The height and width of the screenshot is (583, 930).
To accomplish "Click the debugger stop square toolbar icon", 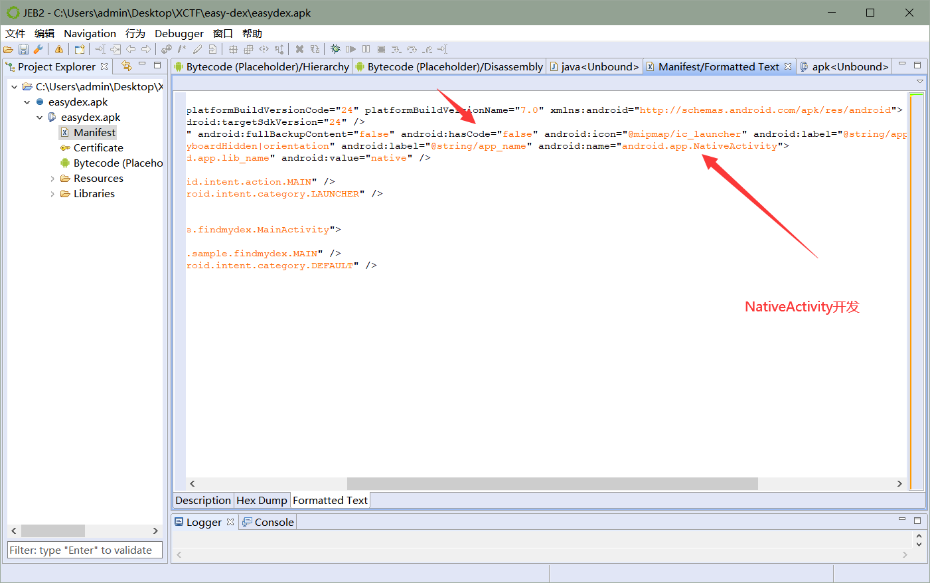I will point(381,49).
